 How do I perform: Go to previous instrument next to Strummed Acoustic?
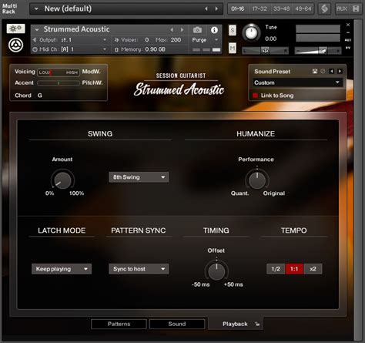(x=172, y=30)
